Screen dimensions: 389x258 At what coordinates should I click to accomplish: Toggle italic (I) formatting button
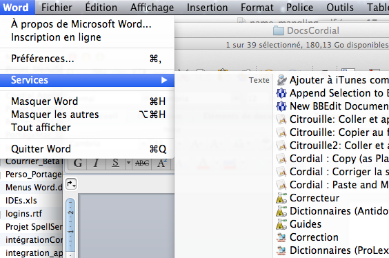[x=97, y=163]
